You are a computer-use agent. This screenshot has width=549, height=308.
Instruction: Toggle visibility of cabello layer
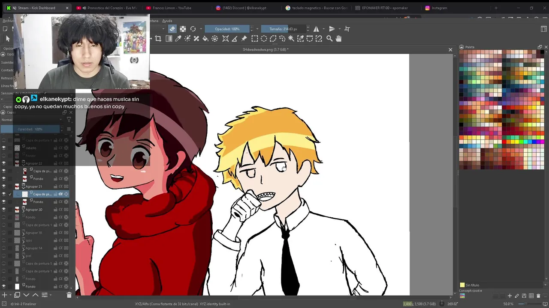(x=4, y=148)
